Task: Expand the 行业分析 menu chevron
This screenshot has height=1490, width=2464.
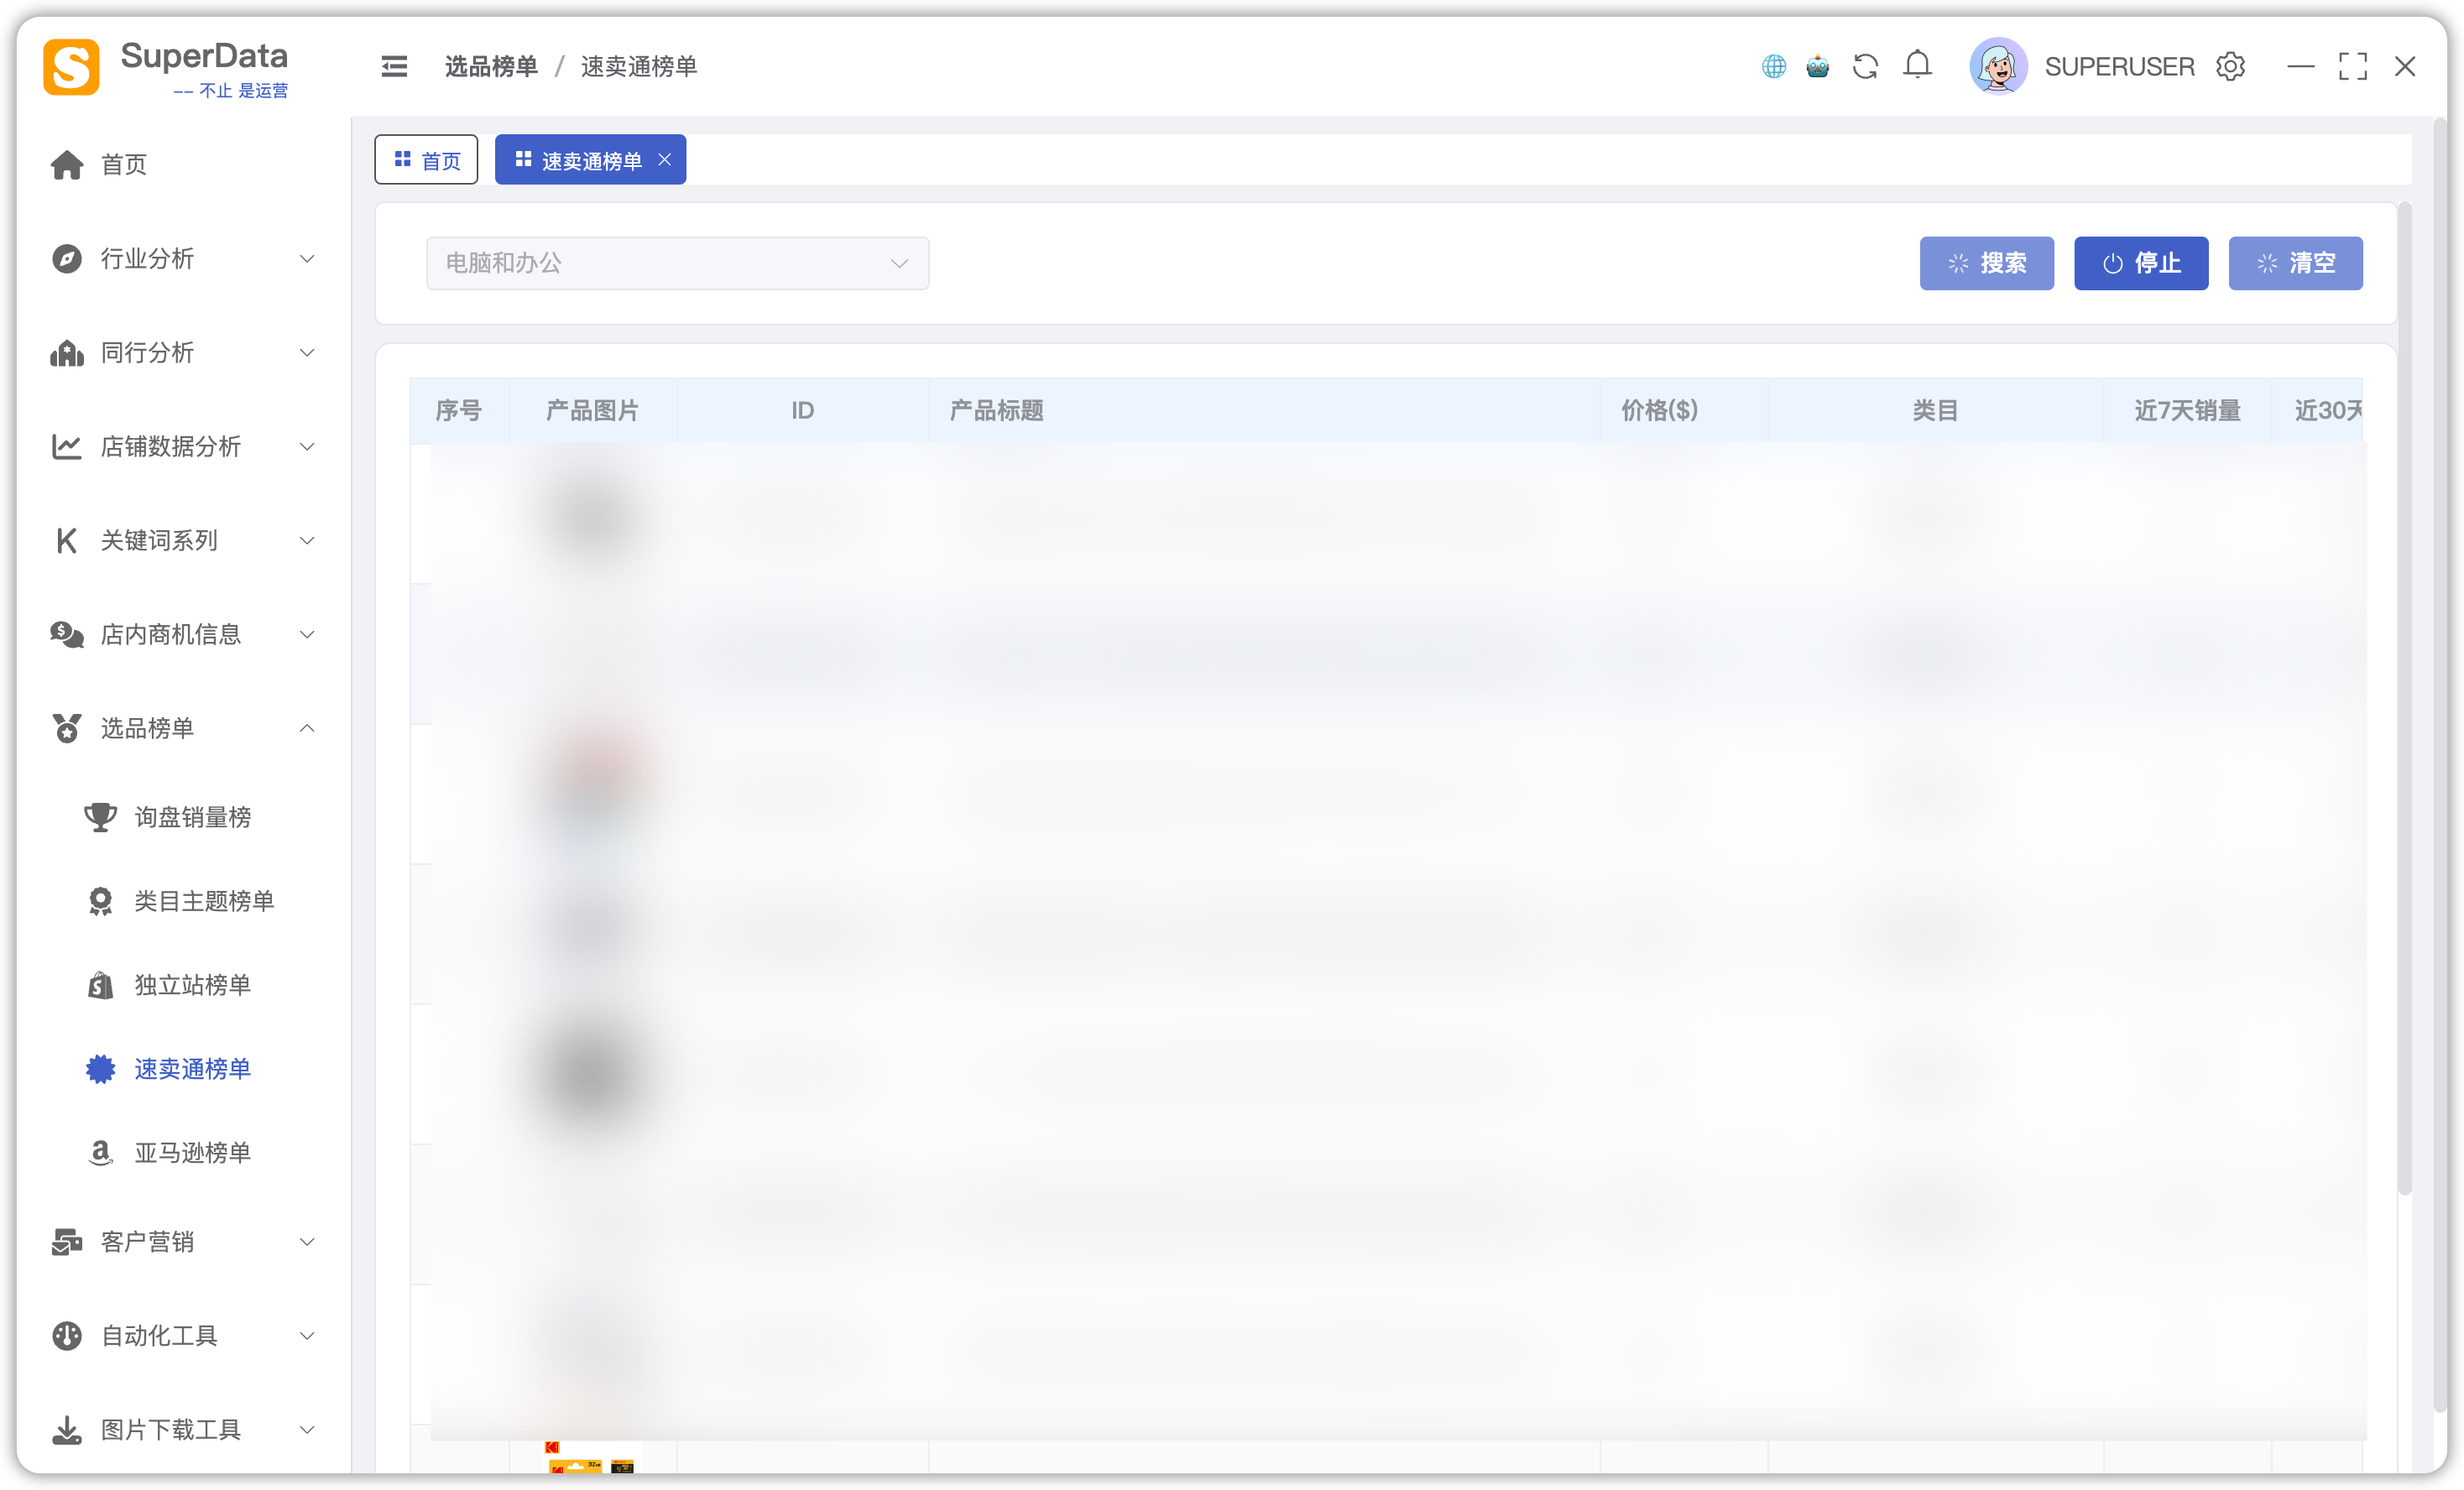Action: 307,259
